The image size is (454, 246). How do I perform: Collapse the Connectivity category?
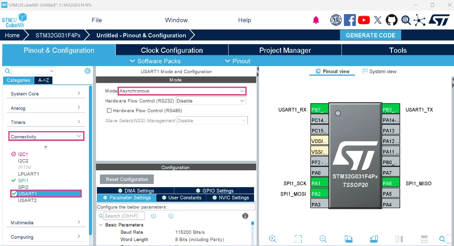[x=46, y=136]
